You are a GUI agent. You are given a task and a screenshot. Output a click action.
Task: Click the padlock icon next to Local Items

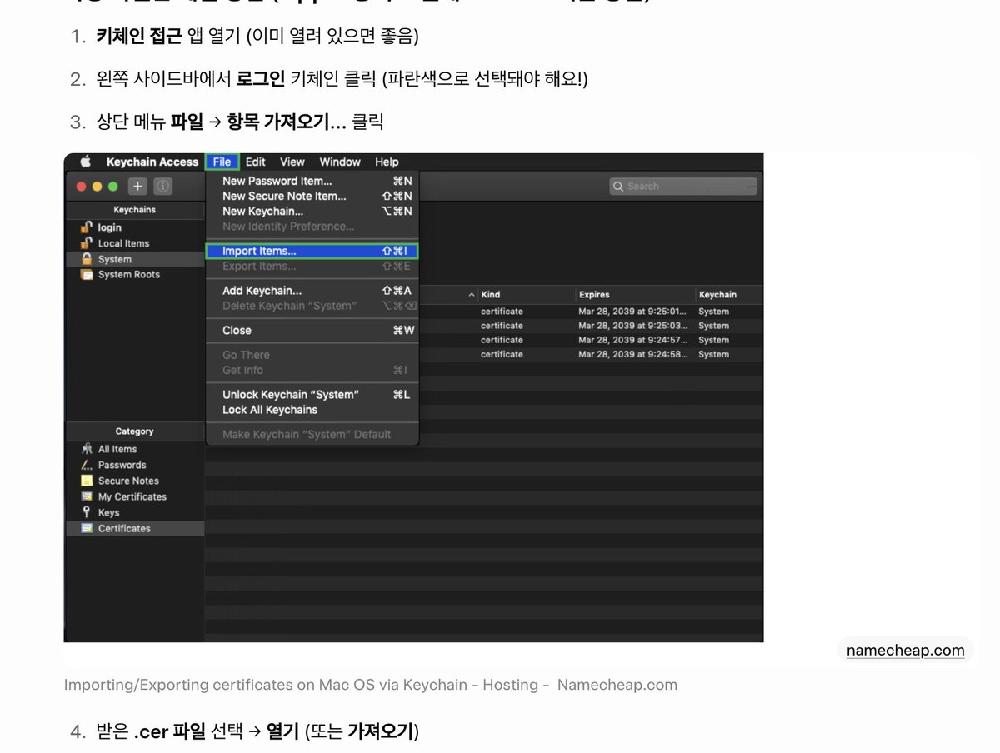click(x=86, y=242)
